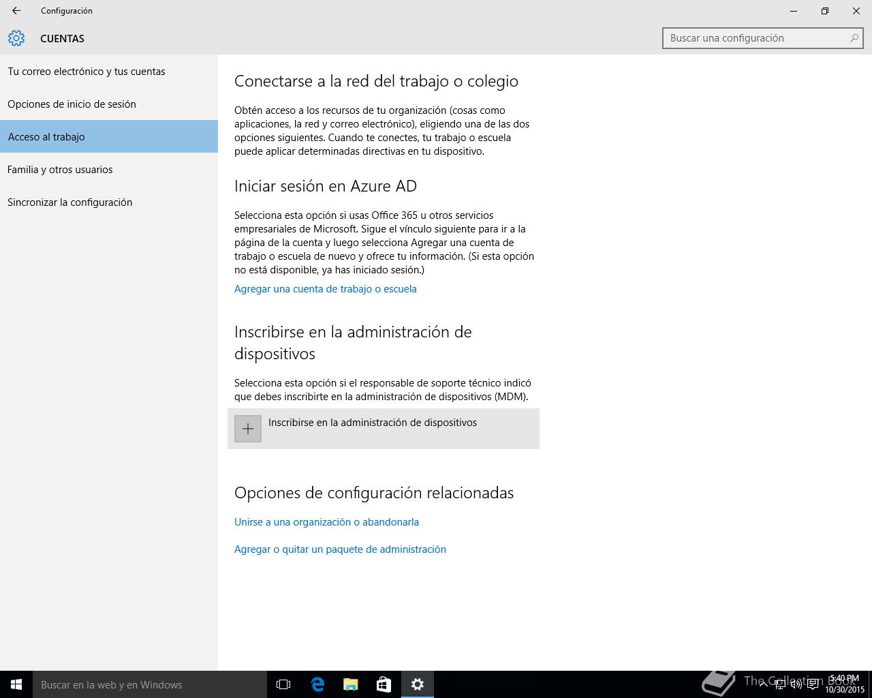Open the Windows Start menu
This screenshot has width=872, height=698.
click(16, 684)
